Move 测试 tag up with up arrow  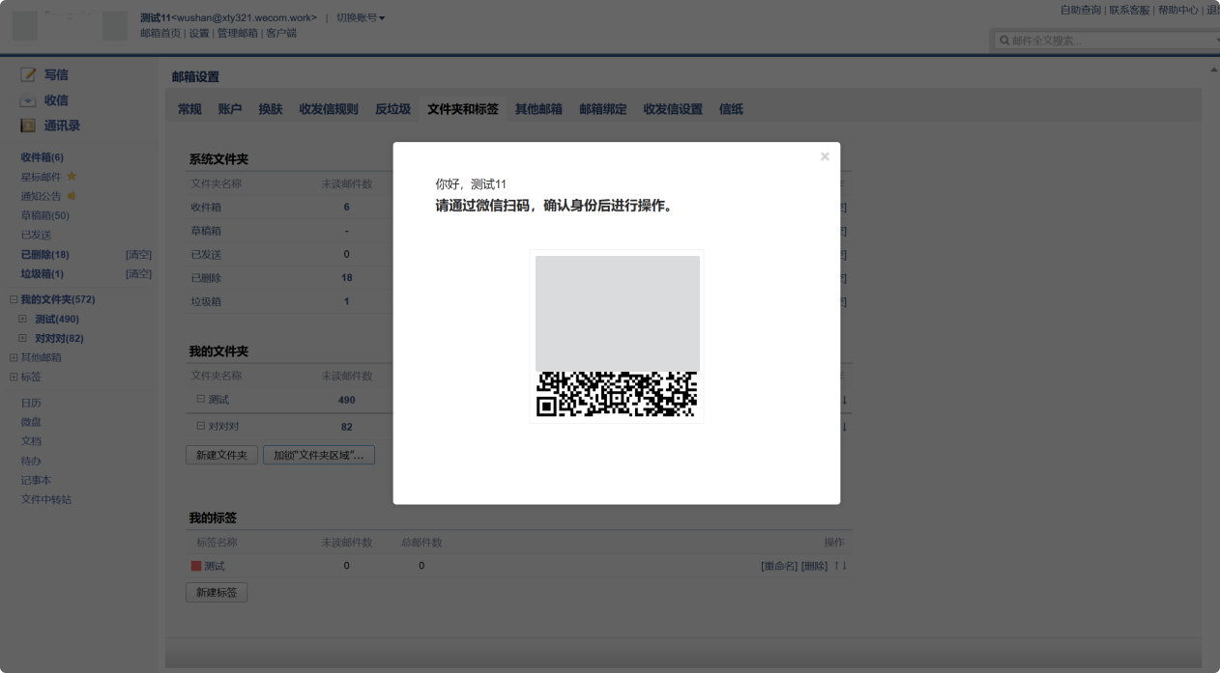click(x=836, y=566)
